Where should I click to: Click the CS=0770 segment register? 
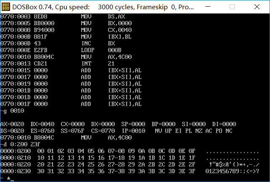[x=103, y=131]
